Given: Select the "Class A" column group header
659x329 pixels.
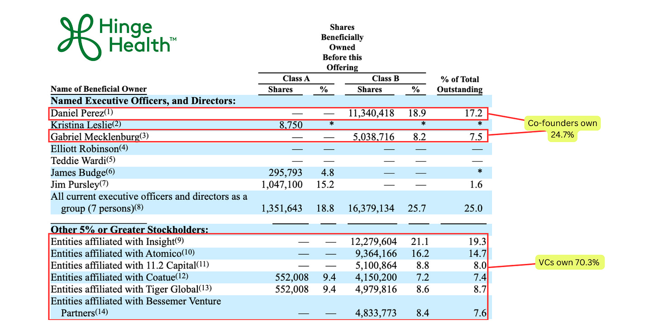Looking at the screenshot, I should click(296, 79).
